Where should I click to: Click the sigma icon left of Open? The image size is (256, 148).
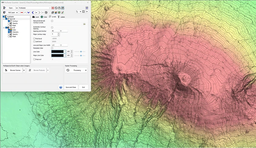tap(4, 8)
